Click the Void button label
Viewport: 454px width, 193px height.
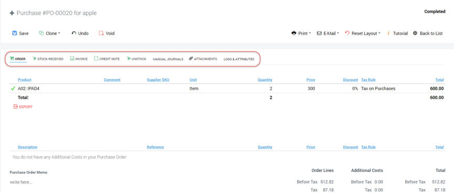pyautogui.click(x=110, y=33)
